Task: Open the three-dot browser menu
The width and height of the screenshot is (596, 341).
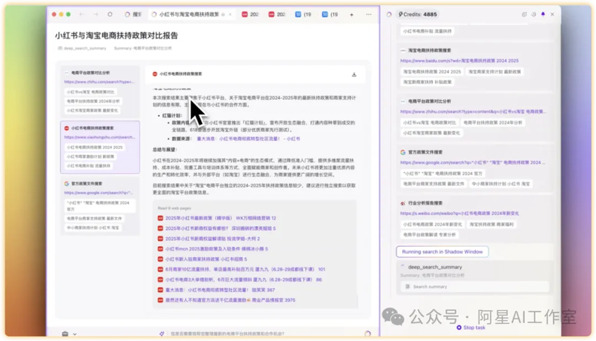Action: tap(368, 14)
